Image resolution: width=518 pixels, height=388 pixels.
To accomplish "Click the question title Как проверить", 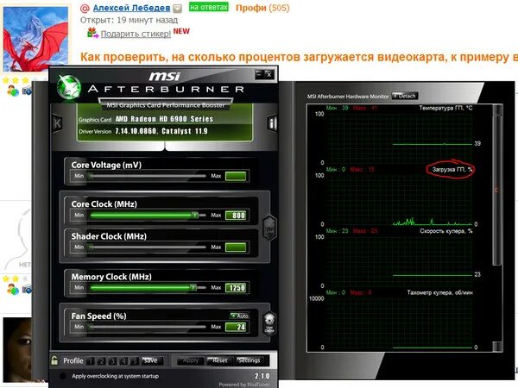I will (x=299, y=57).
